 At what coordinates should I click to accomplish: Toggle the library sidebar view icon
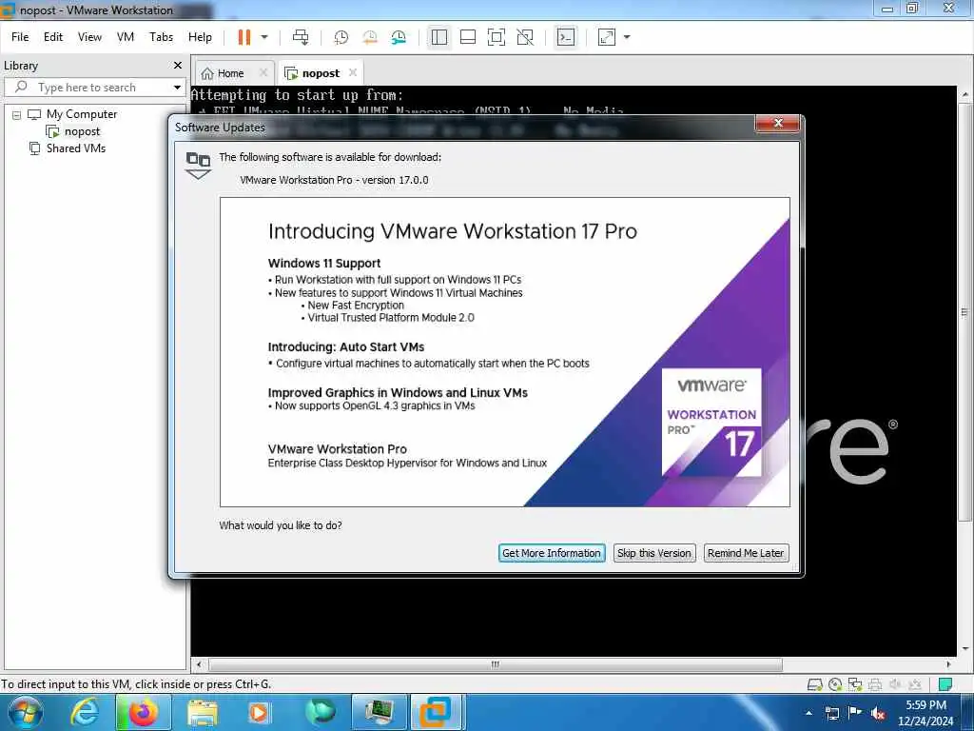tap(439, 37)
